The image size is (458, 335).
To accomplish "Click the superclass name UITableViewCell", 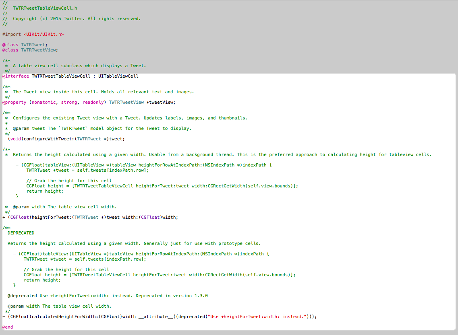I will click(118, 76).
